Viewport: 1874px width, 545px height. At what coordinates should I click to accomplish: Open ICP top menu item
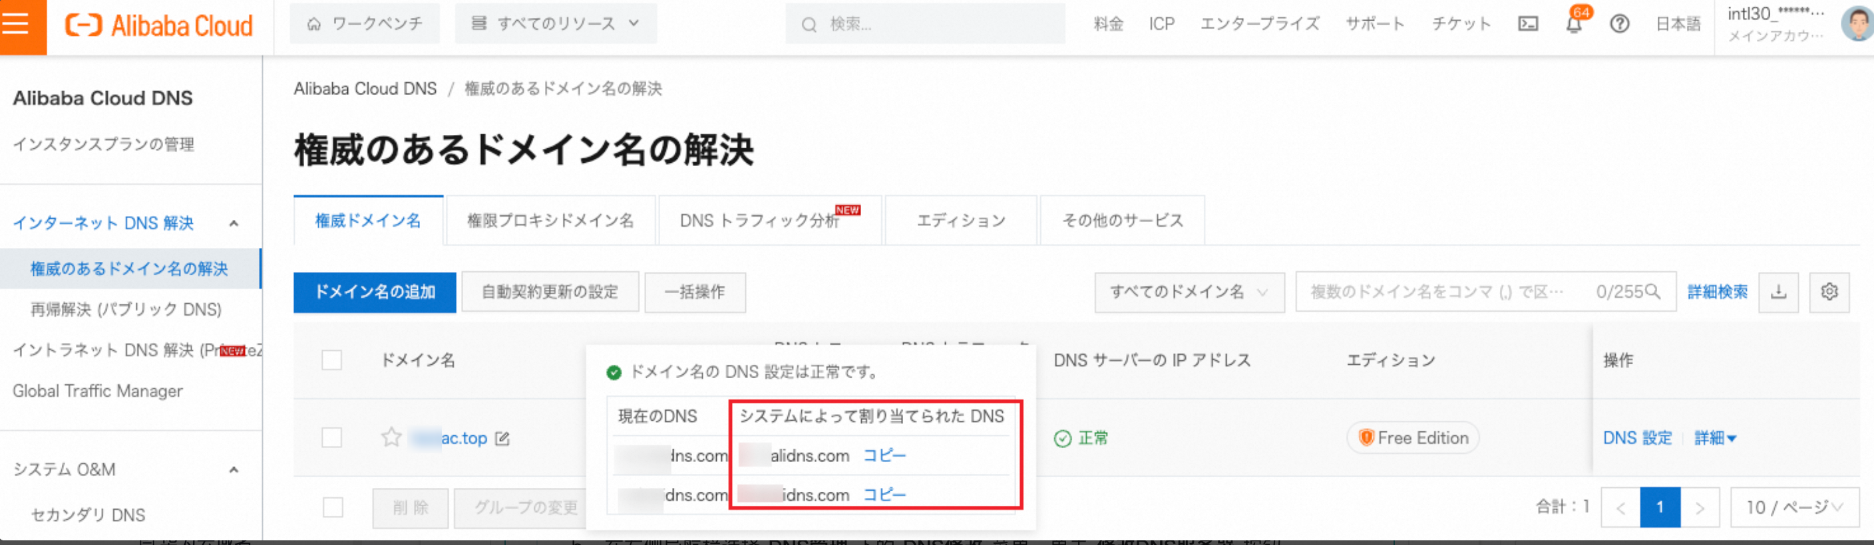1162,24
